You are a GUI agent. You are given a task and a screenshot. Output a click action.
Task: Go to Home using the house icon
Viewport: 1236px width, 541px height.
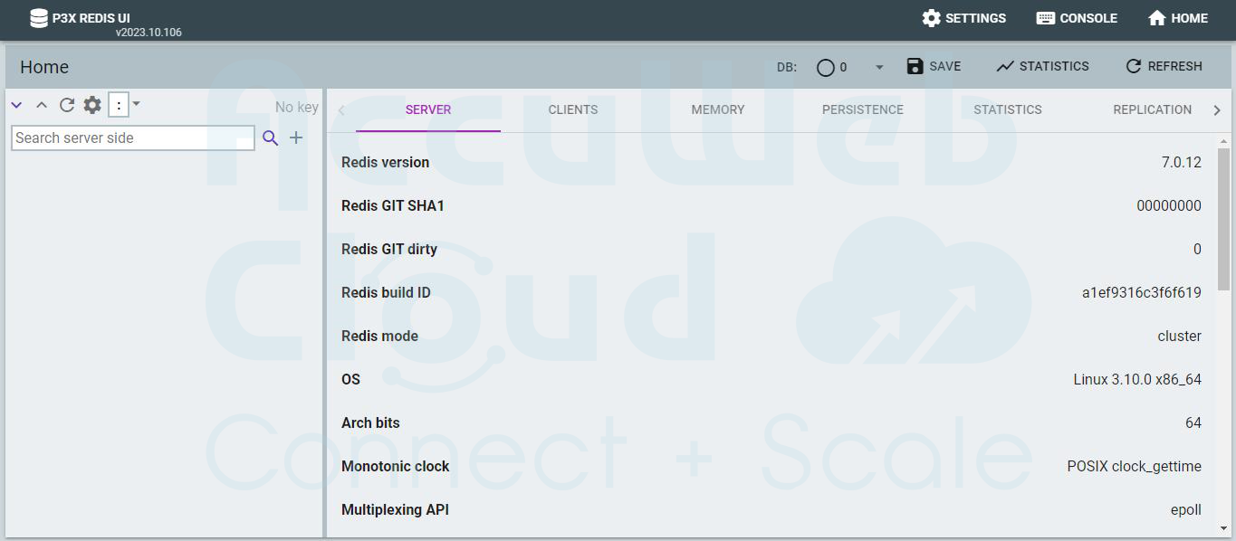point(1157,18)
